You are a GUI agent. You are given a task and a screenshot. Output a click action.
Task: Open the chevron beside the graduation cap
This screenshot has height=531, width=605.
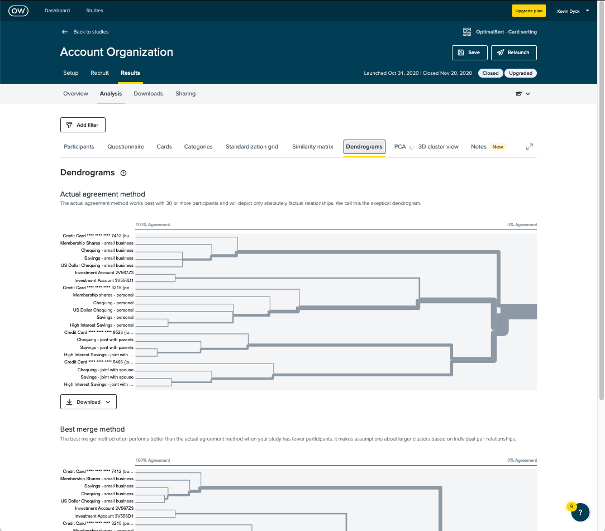click(528, 94)
